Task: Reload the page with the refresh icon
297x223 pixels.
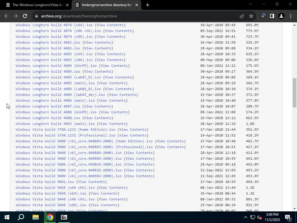Action: 25,16
